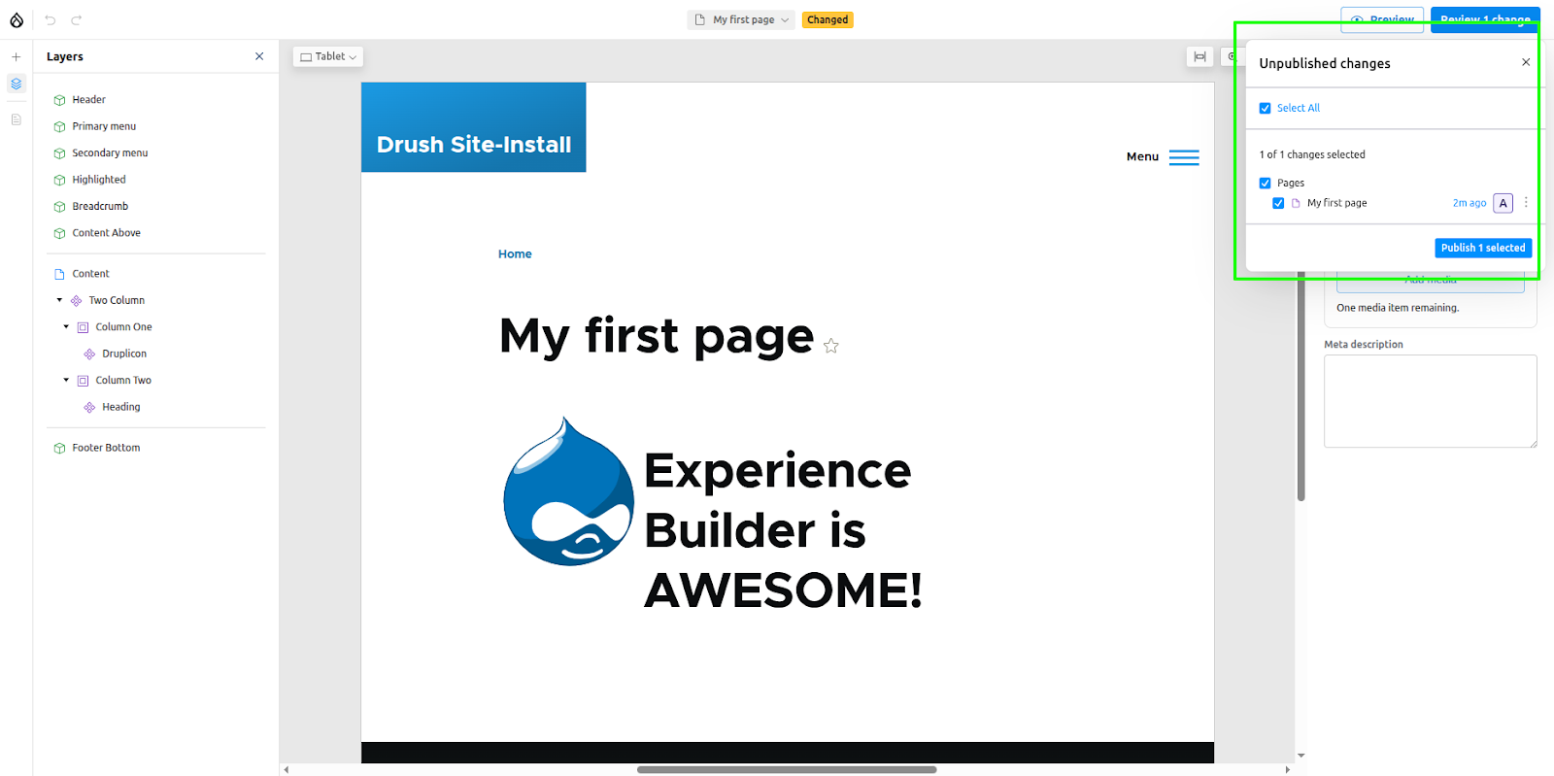
Task: Click the Select All label link
Action: tap(1299, 108)
